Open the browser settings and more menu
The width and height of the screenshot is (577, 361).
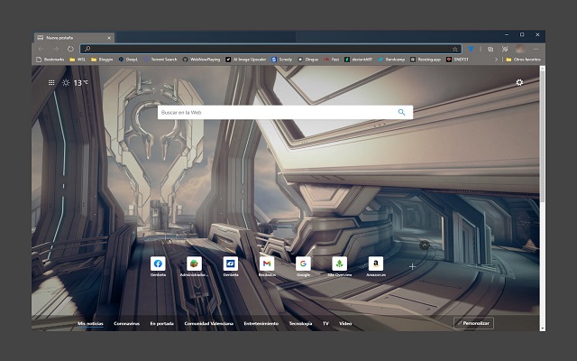[536, 49]
